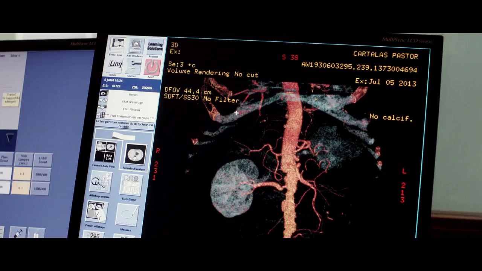Click the 'DFOV 44.4 cm' annotation

point(188,91)
